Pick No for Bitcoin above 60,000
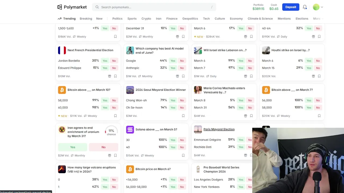344x193 pixels. [x=114, y=107]
